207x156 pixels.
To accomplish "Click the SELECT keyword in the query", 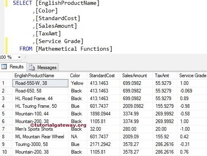I will point(23,3).
